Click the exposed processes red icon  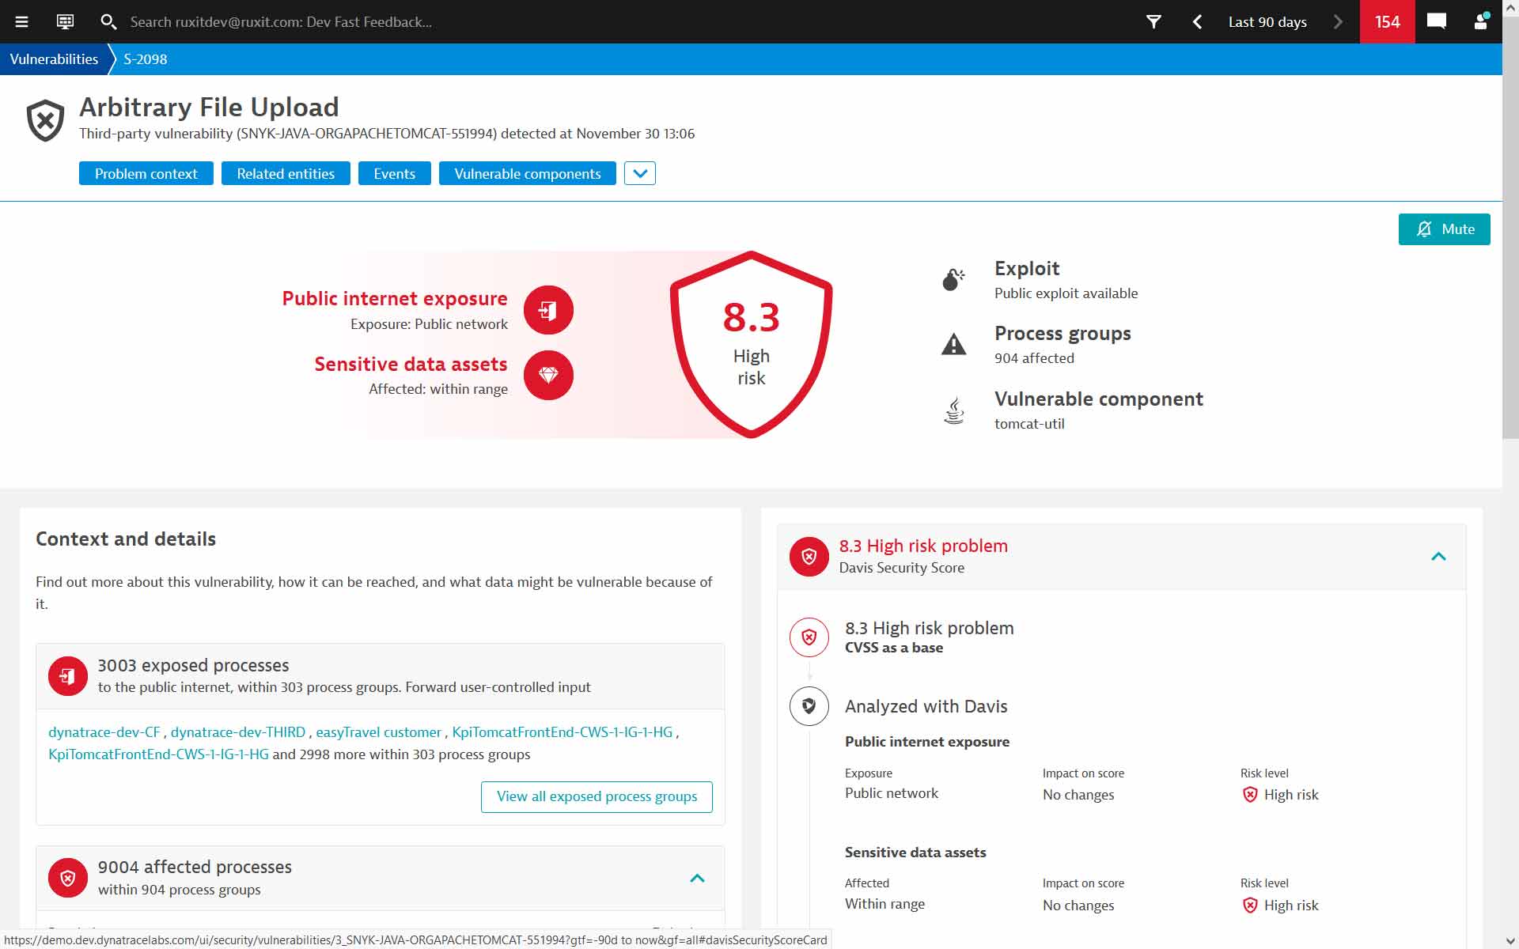(x=68, y=676)
